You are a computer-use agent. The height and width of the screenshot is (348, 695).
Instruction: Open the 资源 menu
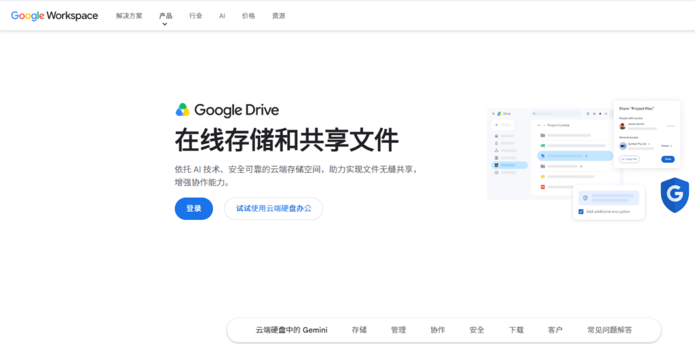[278, 16]
